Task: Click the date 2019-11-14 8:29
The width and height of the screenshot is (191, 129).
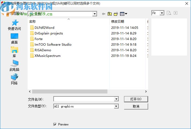Action: coord(124,33)
